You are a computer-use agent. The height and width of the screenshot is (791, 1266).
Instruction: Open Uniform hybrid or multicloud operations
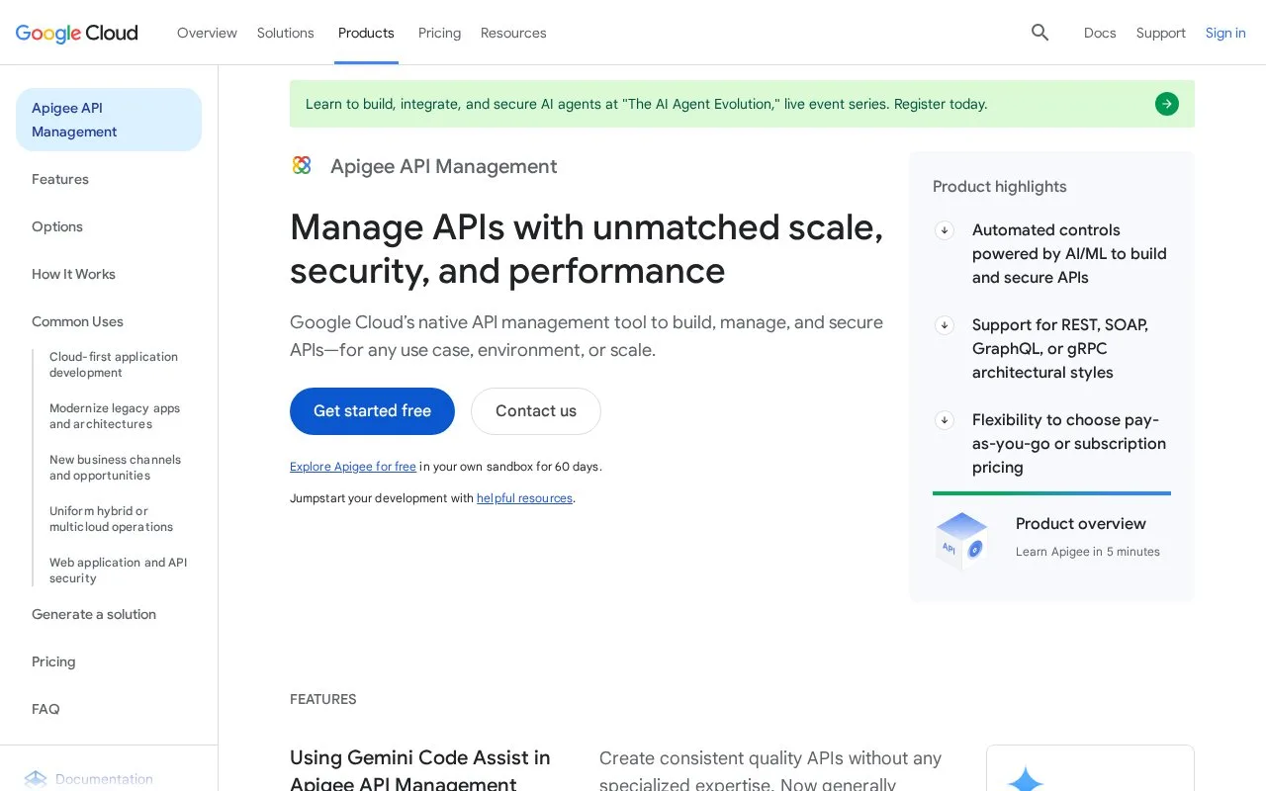coord(111,519)
